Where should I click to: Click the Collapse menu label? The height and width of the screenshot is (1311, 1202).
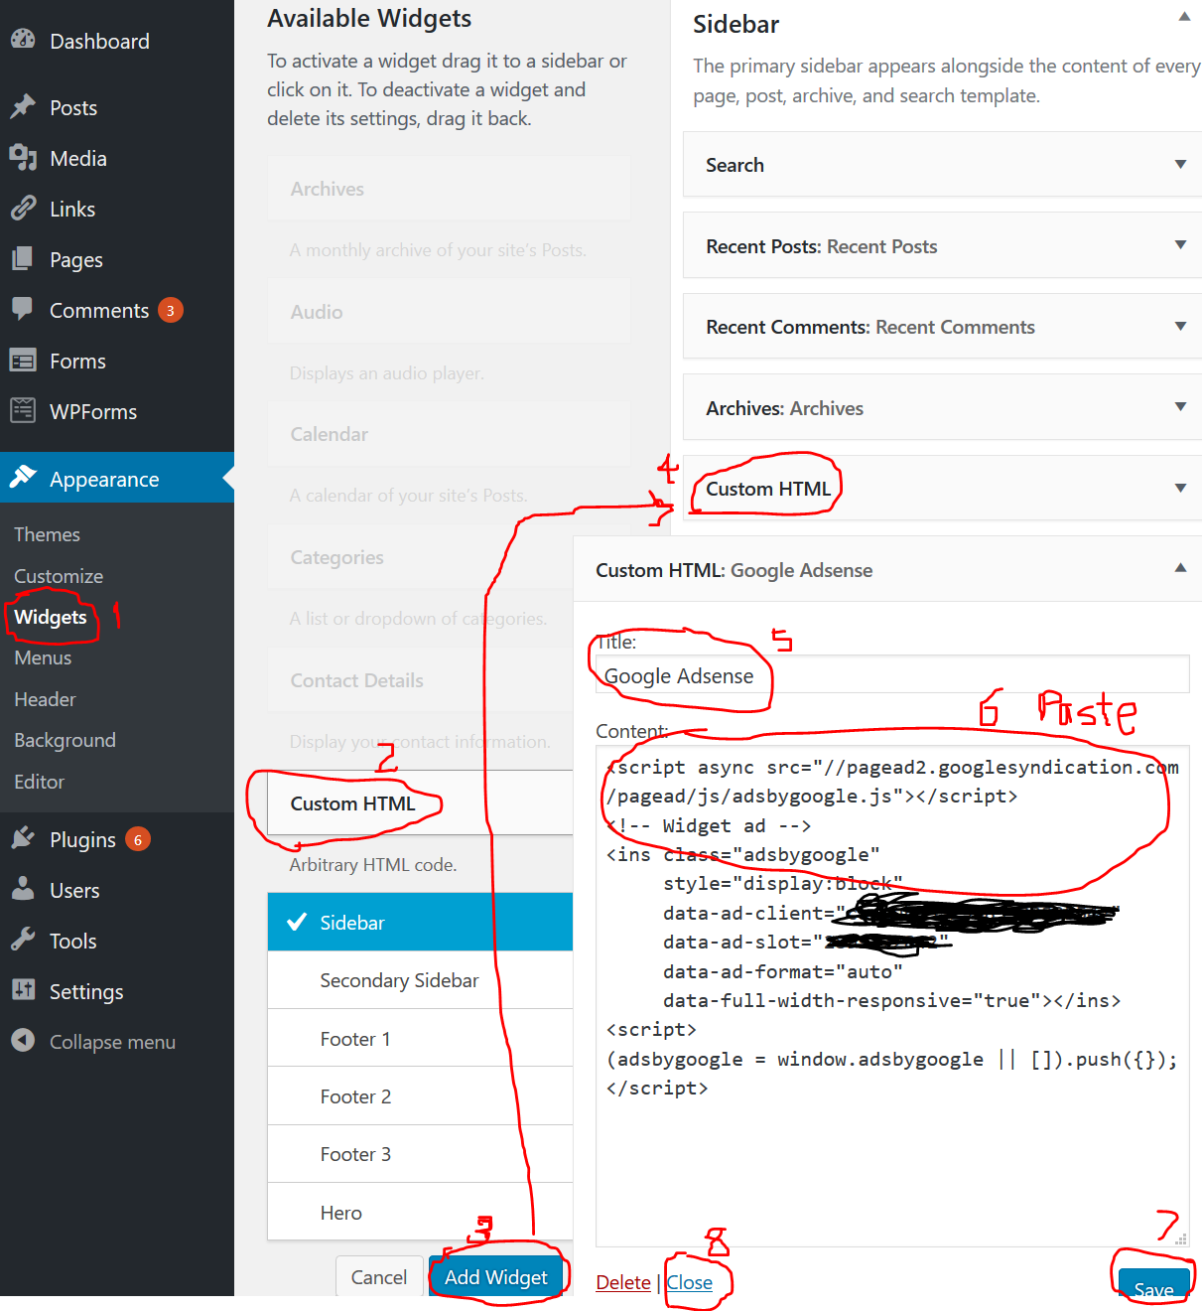tap(112, 1042)
